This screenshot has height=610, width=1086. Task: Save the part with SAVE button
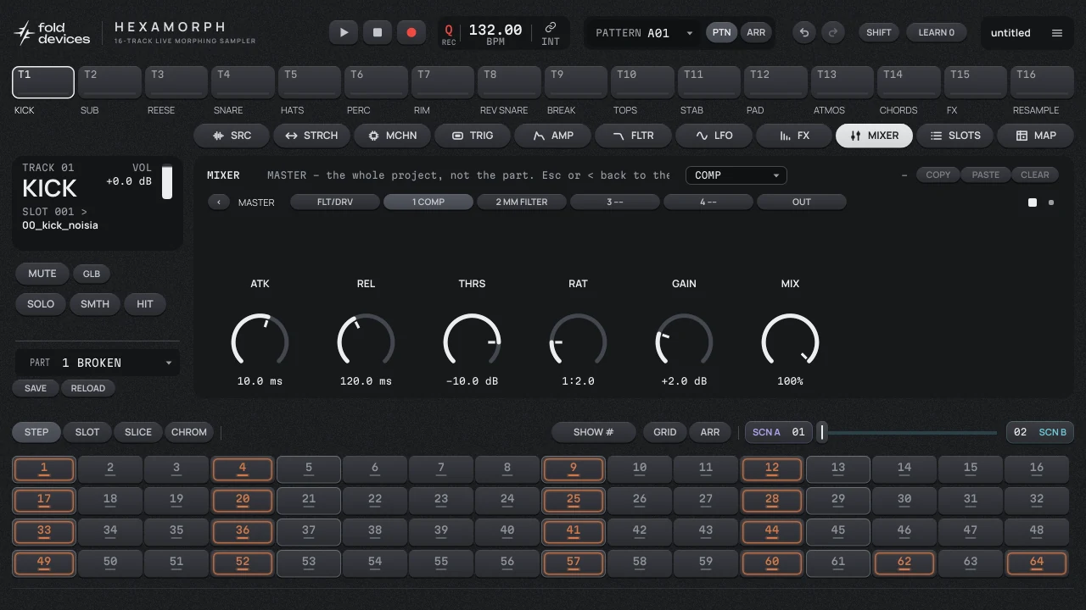(x=36, y=388)
